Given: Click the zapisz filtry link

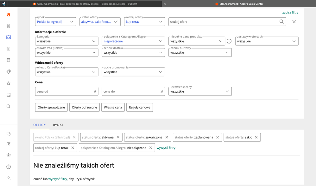Looking at the screenshot, I should (290, 12).
